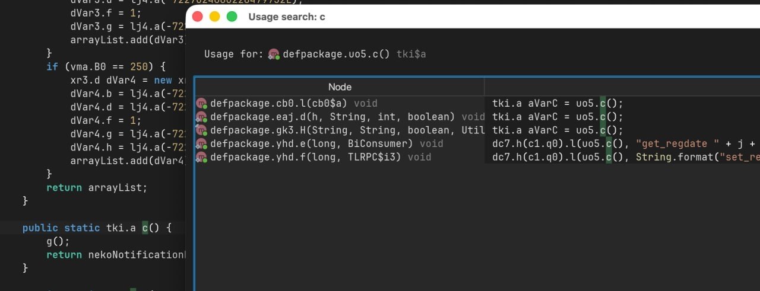Maximize the Usage search window
760x291 pixels.
pyautogui.click(x=232, y=17)
